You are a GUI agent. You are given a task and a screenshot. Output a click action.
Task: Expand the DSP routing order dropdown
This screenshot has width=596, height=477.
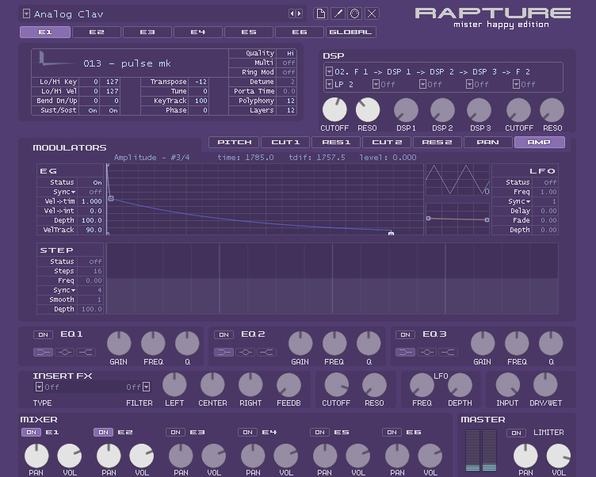click(329, 71)
